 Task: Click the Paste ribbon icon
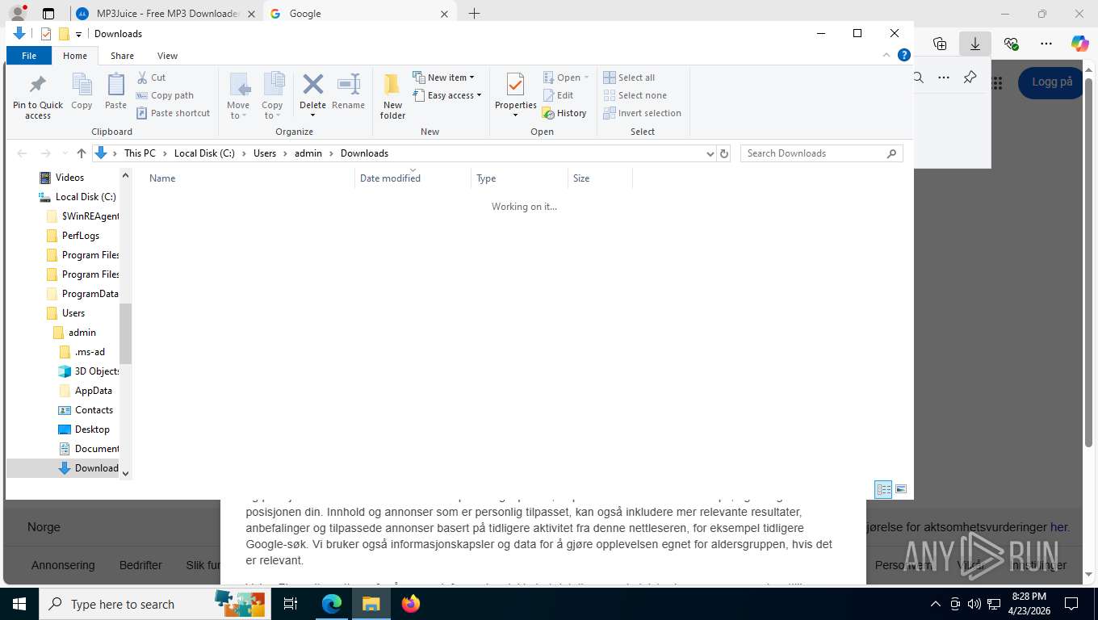point(116,91)
